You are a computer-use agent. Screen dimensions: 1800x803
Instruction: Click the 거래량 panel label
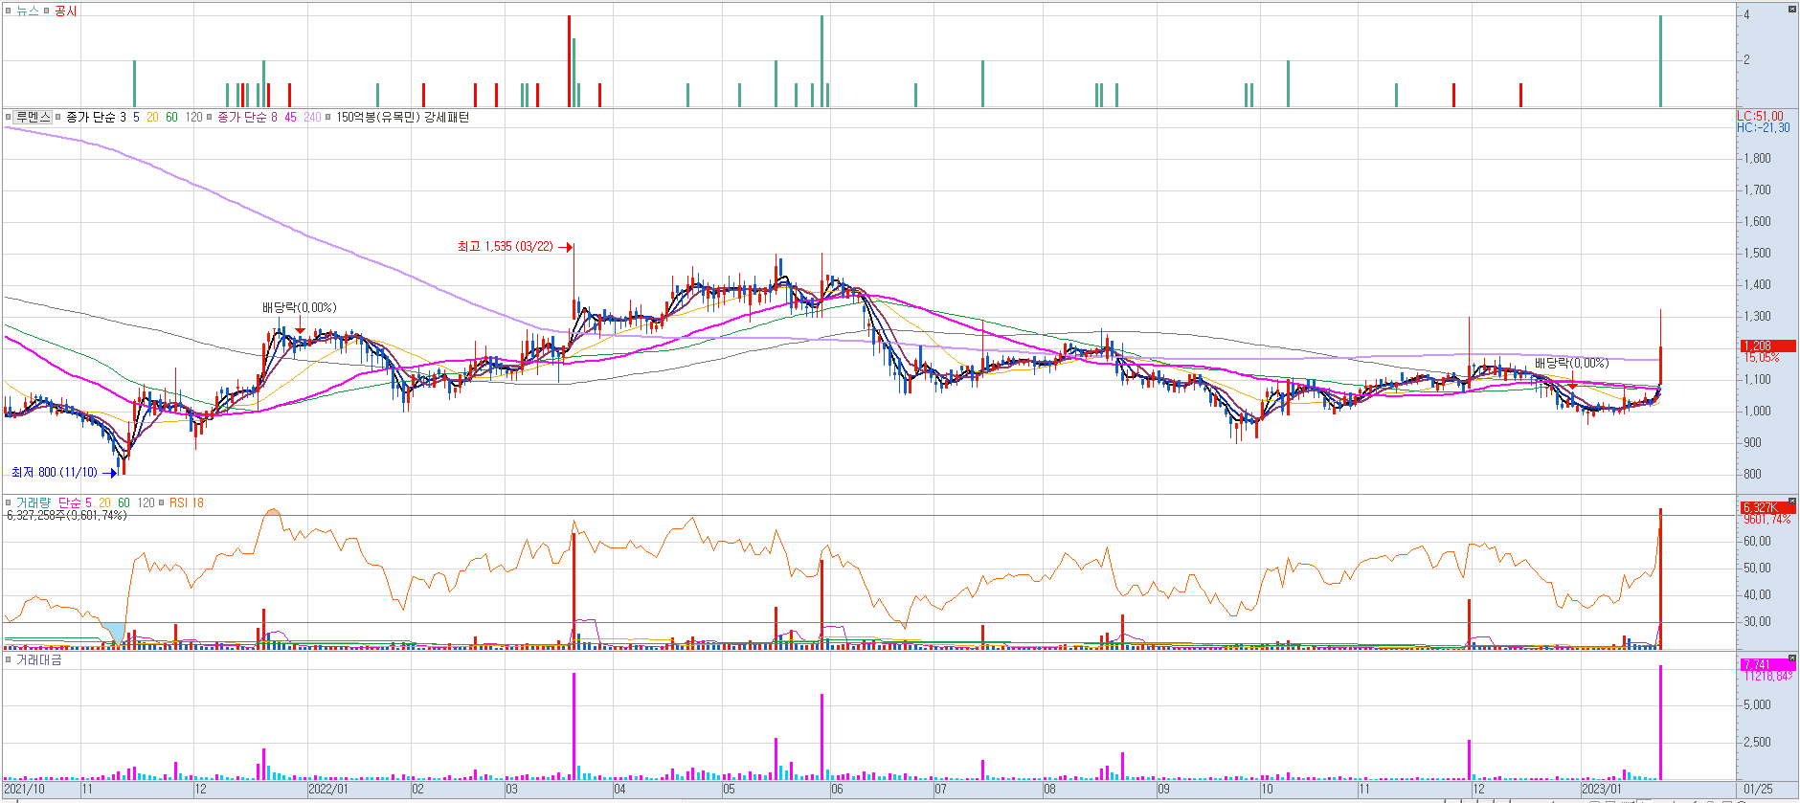pyautogui.click(x=34, y=502)
